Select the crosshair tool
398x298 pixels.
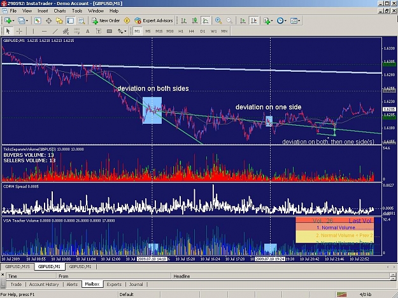[x=19, y=31]
